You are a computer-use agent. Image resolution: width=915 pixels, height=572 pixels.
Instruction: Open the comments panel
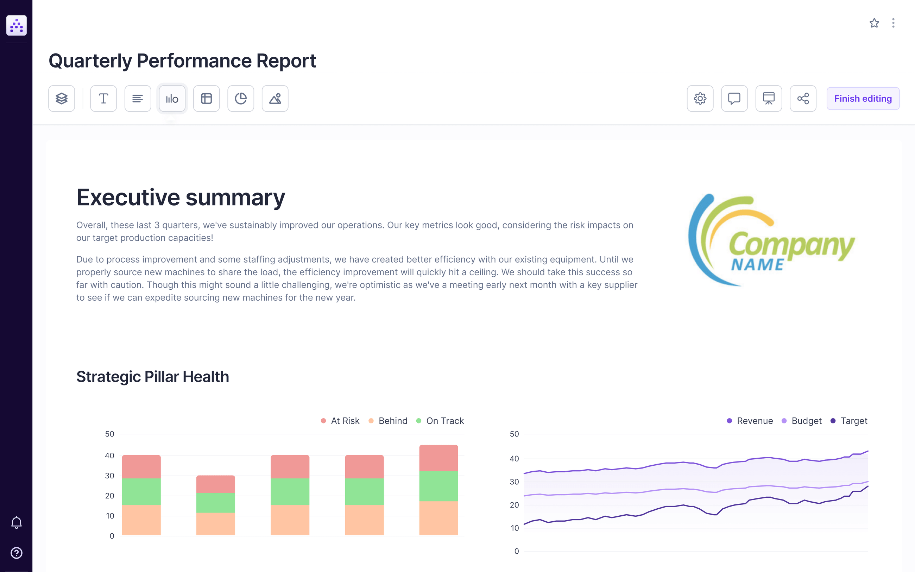734,98
